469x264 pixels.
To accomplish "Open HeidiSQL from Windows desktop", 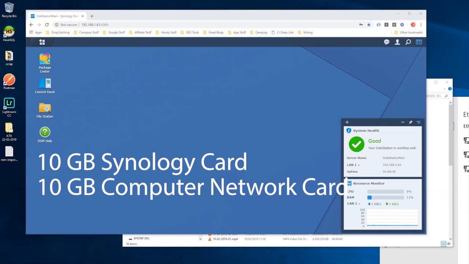I will pyautogui.click(x=9, y=34).
